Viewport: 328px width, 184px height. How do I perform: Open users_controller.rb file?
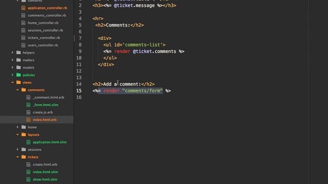pyautogui.click(x=43, y=45)
